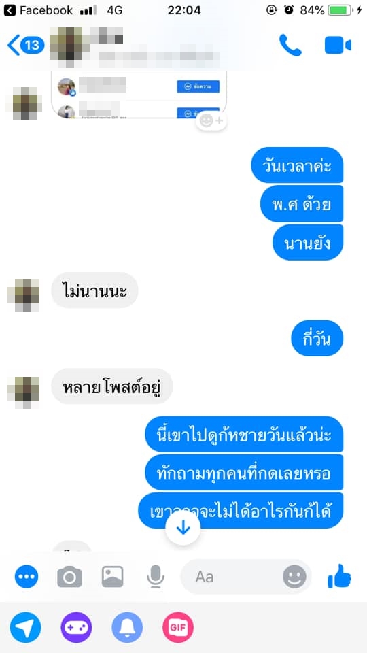Start a video call with camera icon
Viewport: 367px width, 653px height.
338,46
